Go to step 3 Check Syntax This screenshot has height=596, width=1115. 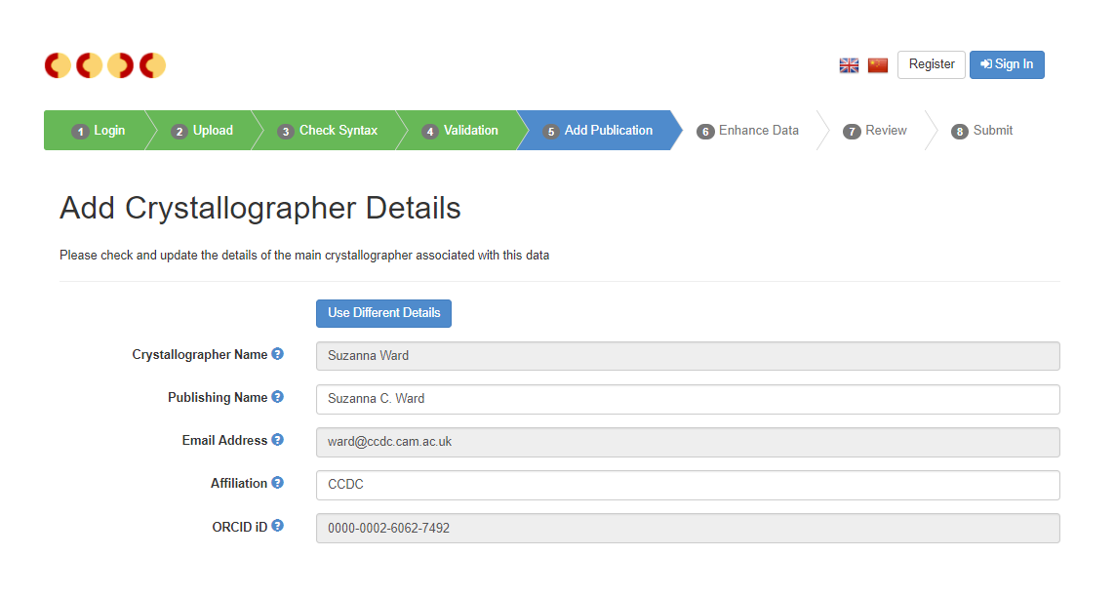327,131
